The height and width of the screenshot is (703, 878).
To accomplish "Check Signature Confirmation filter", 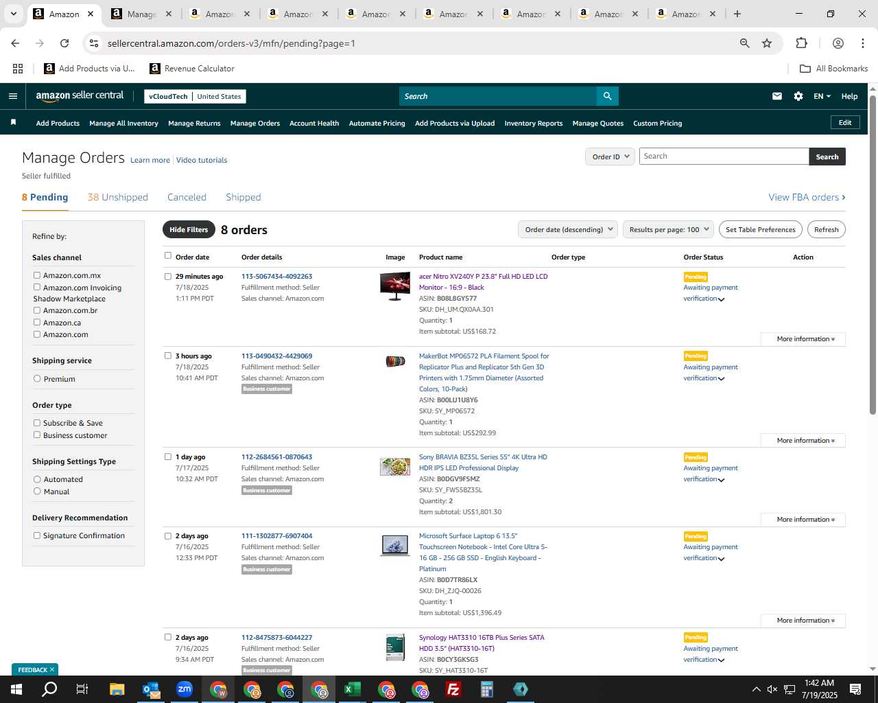I will point(37,535).
